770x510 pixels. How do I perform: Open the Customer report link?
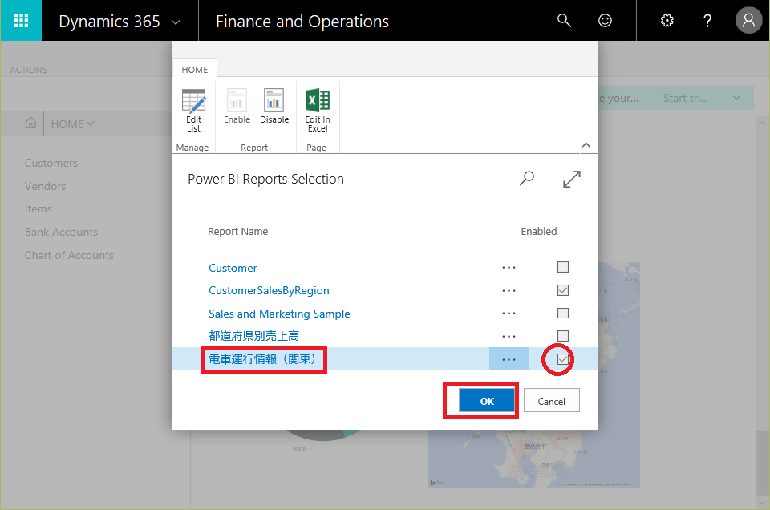tap(233, 268)
